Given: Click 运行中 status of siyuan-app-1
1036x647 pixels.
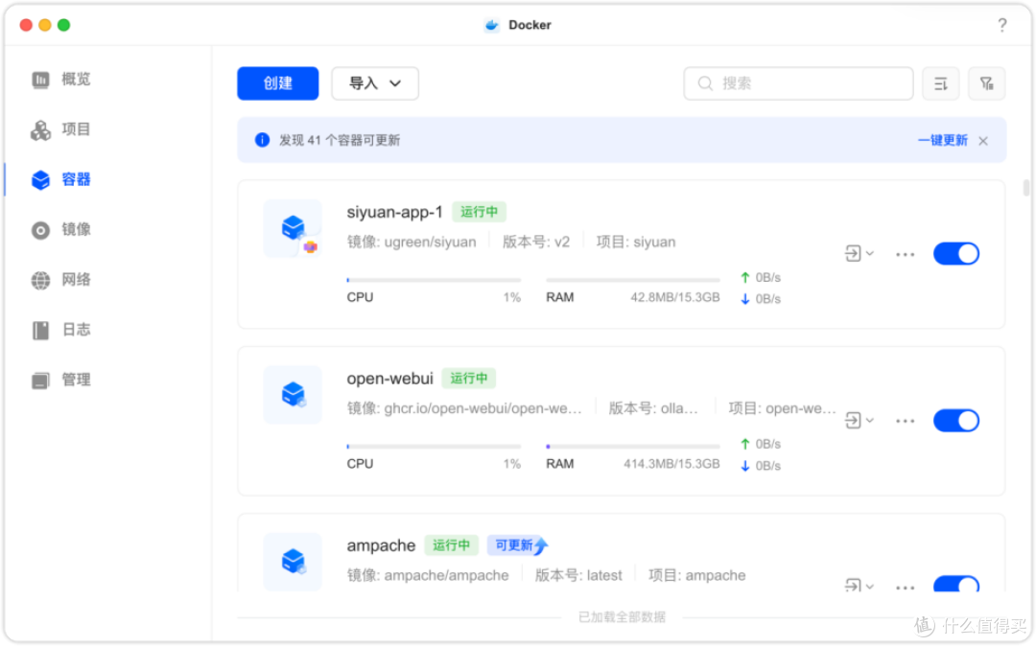Looking at the screenshot, I should [x=479, y=212].
